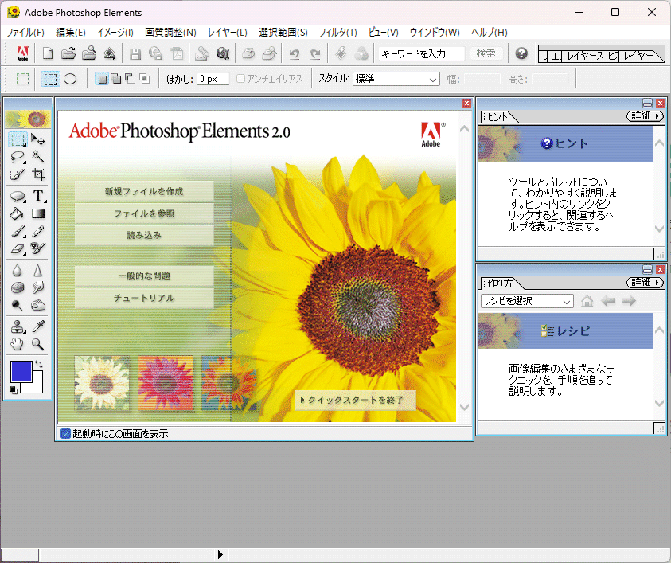The height and width of the screenshot is (563, 671).
Task: Pick the Paint Bucket tool
Action: 18,213
